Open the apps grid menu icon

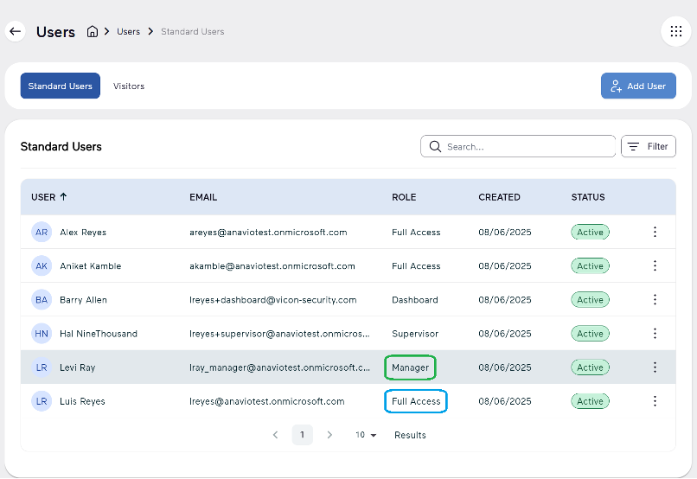pos(675,32)
